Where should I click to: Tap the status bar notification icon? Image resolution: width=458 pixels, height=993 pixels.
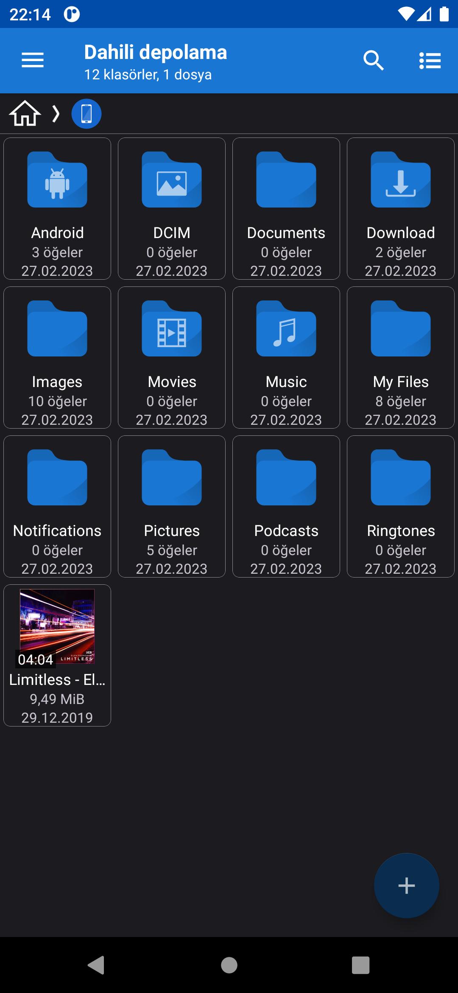click(x=72, y=14)
